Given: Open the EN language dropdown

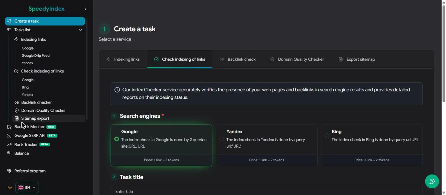Looking at the screenshot, I should coord(27,187).
